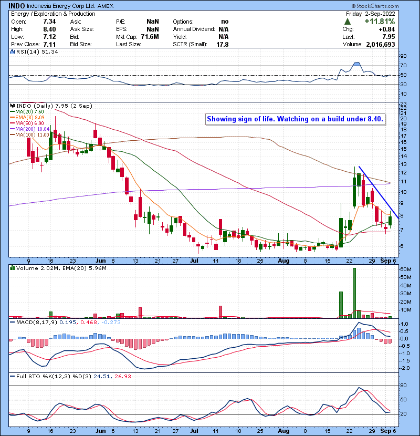Click the volume bars icon beside Volume label
Image resolution: width=420 pixels, height=436 pixels.
12,268
